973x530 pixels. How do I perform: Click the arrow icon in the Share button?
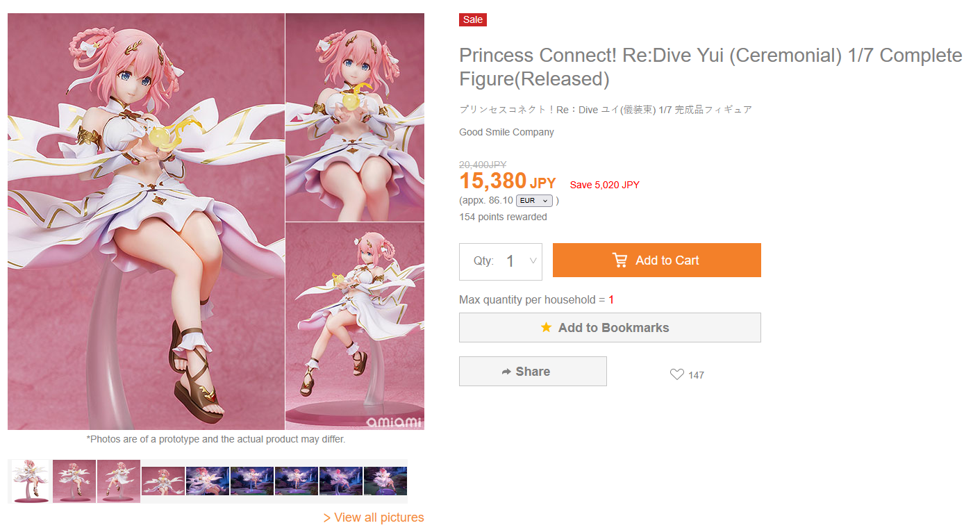506,372
